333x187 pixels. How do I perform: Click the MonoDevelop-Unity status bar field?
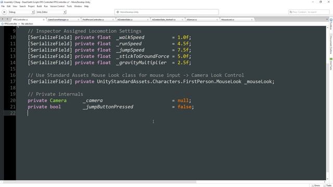[x=166, y=12]
